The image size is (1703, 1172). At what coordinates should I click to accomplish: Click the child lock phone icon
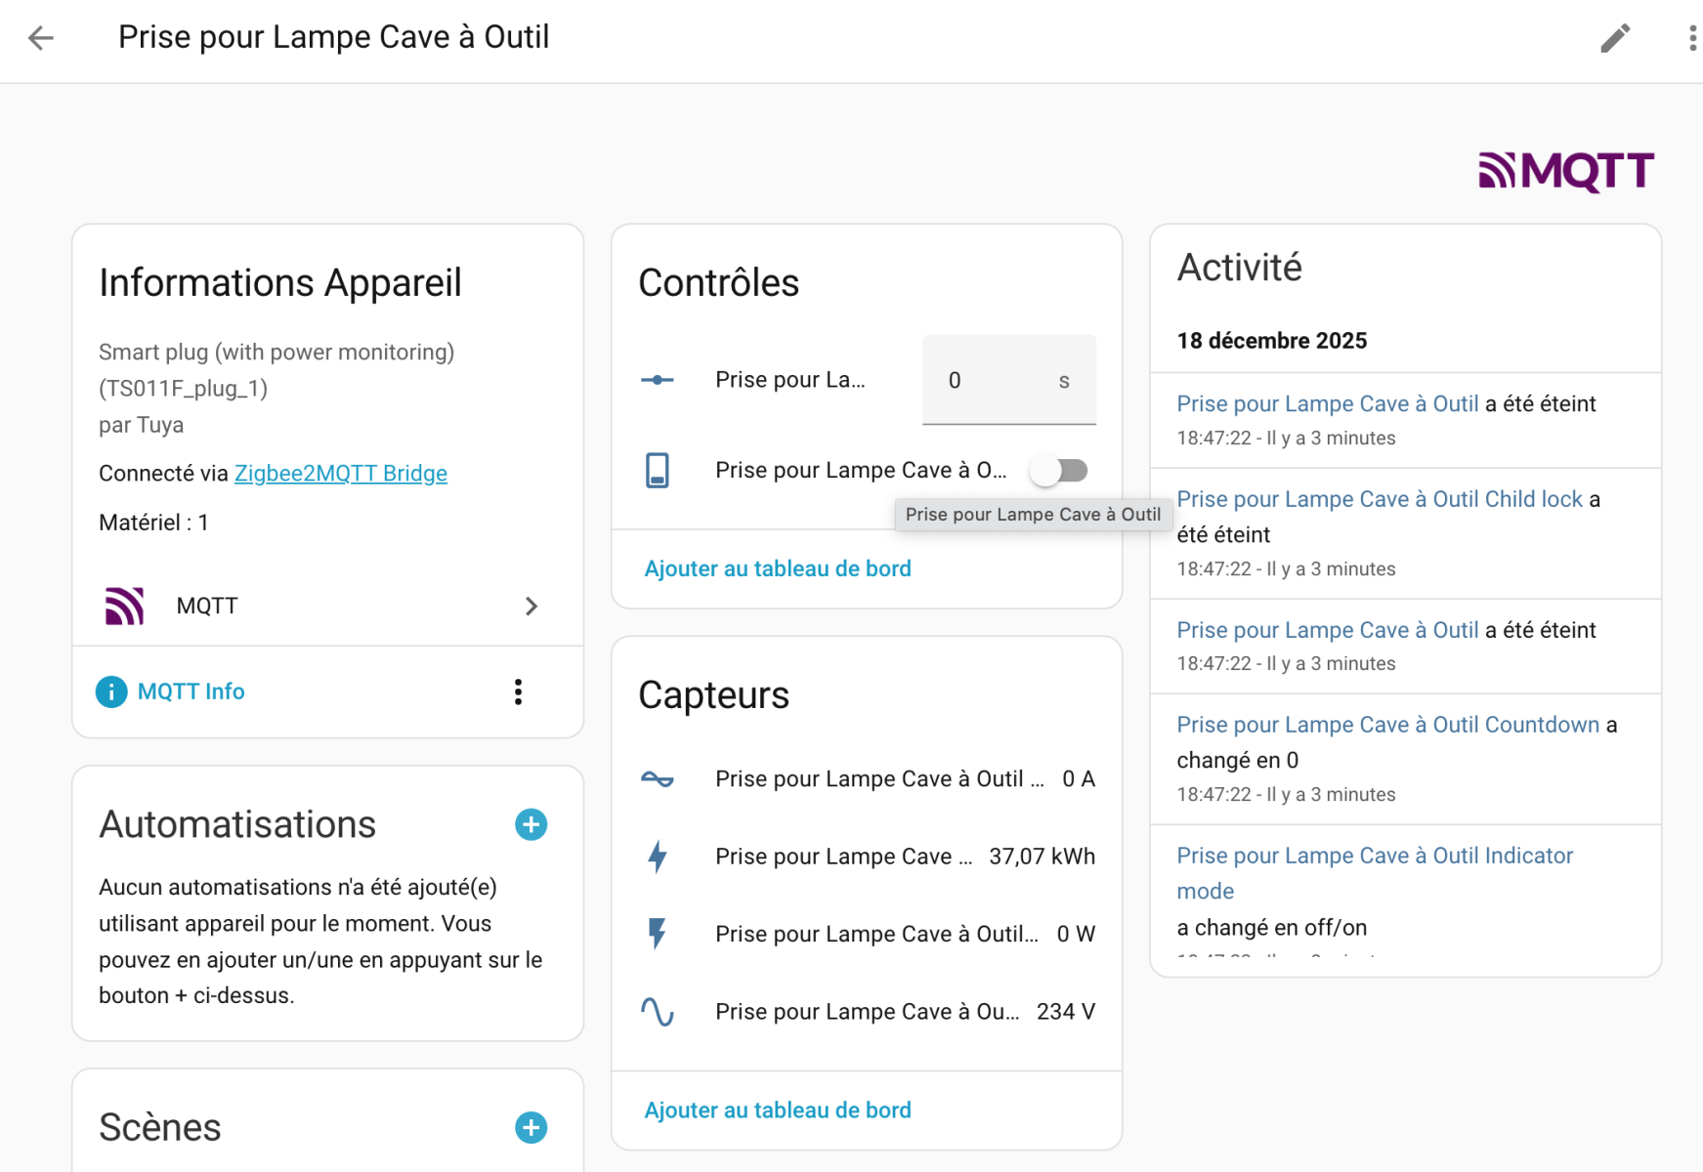tap(658, 471)
